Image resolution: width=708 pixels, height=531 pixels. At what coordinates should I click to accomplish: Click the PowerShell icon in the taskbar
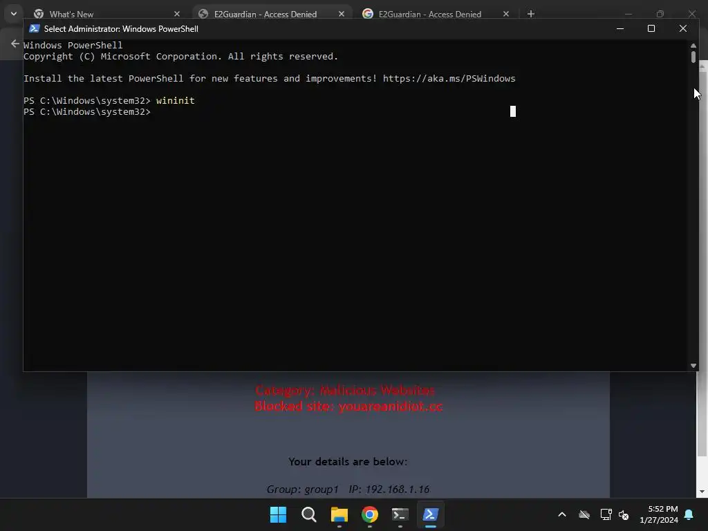(430, 514)
